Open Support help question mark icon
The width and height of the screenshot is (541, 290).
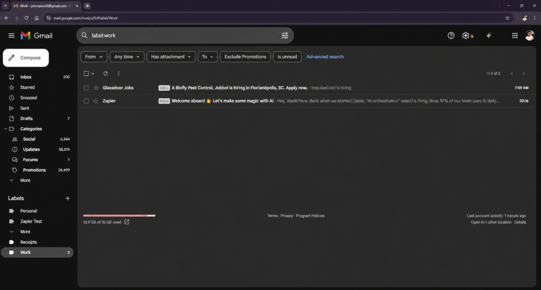(x=451, y=35)
